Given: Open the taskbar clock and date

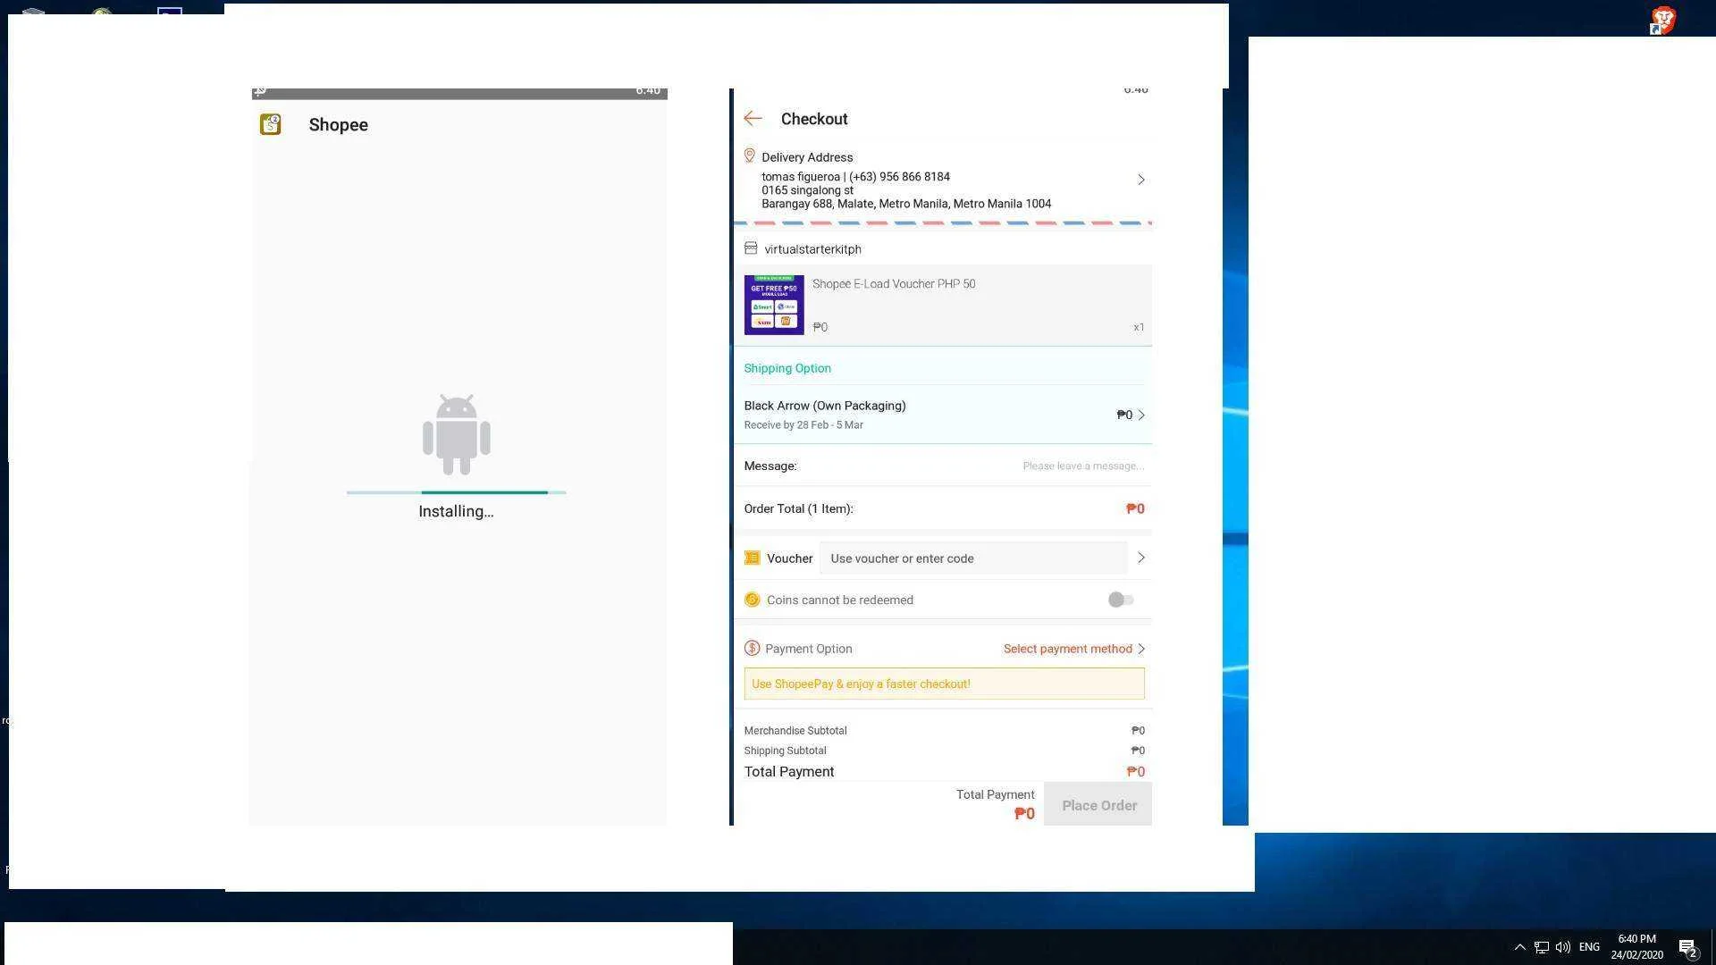Looking at the screenshot, I should click(1636, 947).
